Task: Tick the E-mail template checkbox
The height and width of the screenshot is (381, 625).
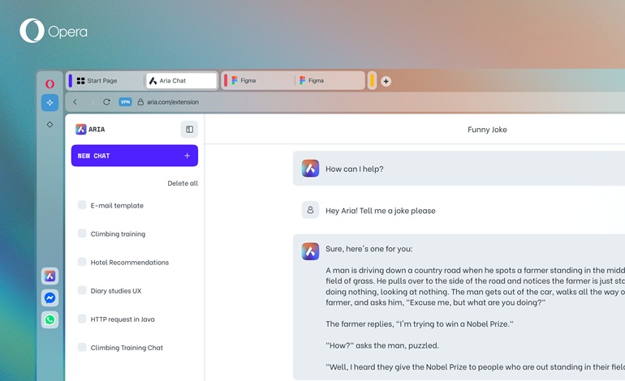Action: coord(82,205)
